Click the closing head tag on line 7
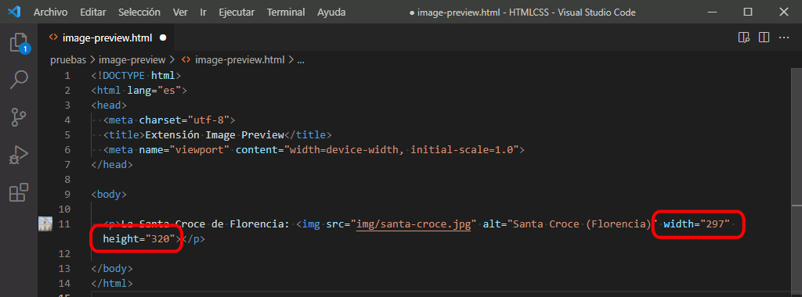802x297 pixels. coord(111,165)
